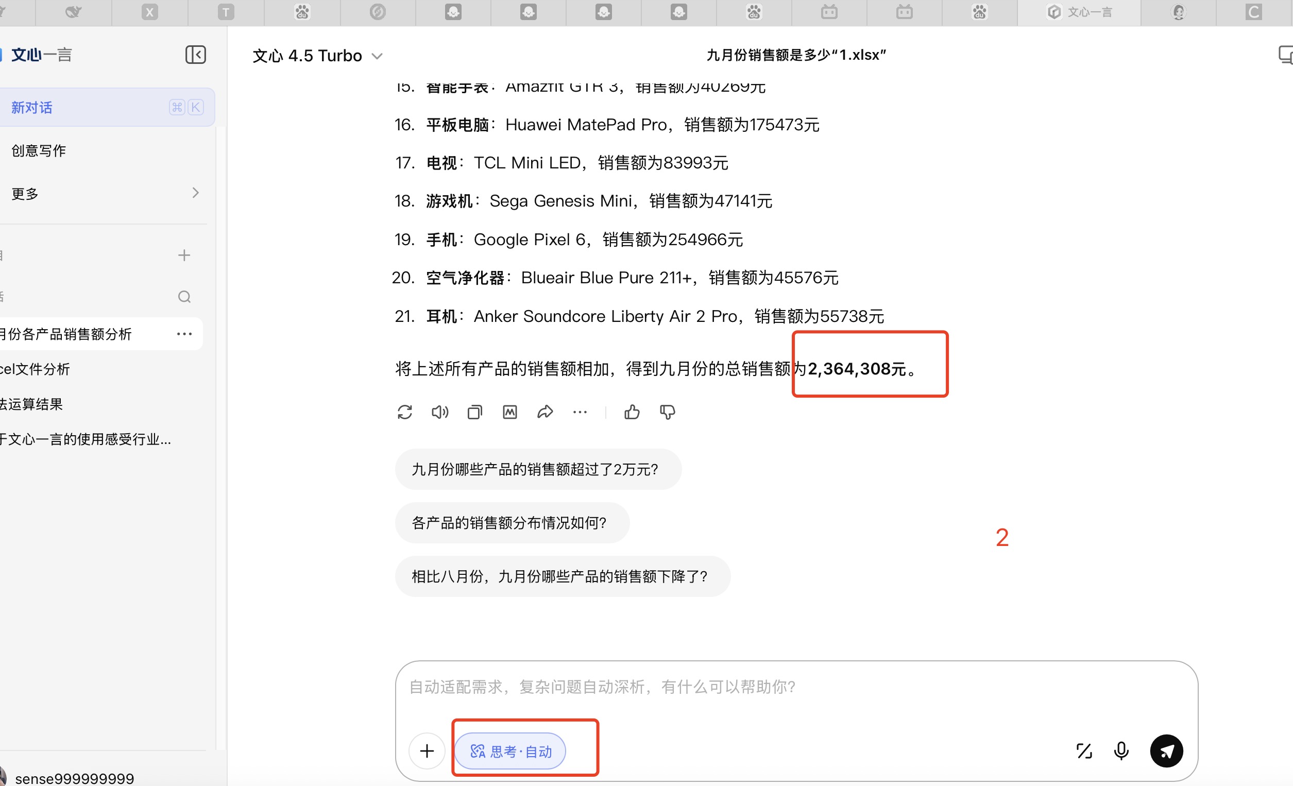Copy the response with copy icon
This screenshot has height=786, width=1293.
coord(474,413)
